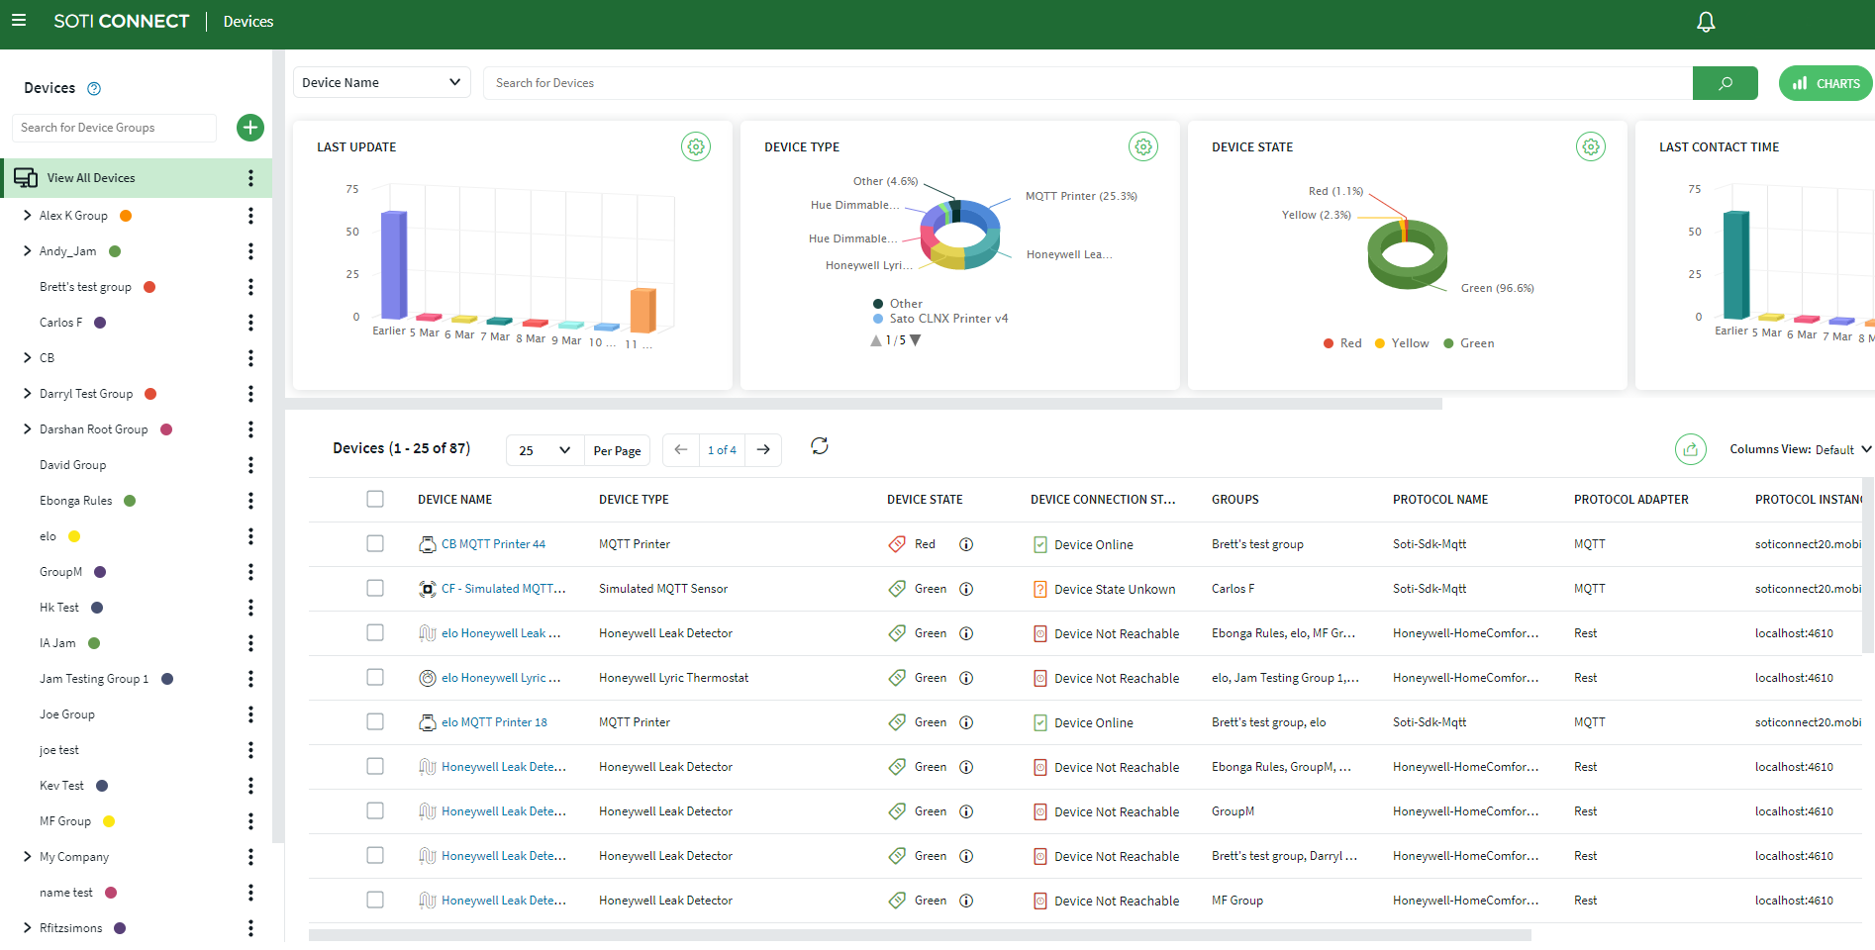
Task: Select name test group
Action: [x=66, y=893]
